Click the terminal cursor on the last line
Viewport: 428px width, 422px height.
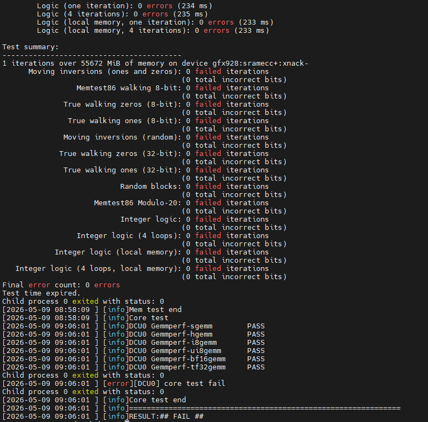[127, 421]
